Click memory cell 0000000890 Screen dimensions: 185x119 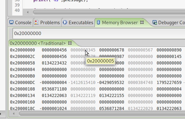(x=169, y=50)
